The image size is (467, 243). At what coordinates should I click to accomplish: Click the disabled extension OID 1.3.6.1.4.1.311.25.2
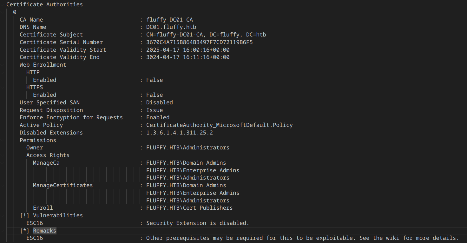coord(179,133)
